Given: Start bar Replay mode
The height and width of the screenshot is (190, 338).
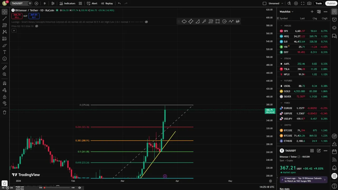Looking at the screenshot, I should [x=107, y=3].
